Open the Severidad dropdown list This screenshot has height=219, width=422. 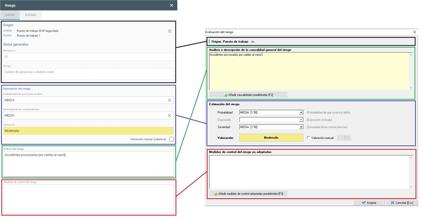tap(301, 127)
